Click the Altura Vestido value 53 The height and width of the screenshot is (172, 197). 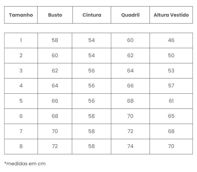coord(171,71)
